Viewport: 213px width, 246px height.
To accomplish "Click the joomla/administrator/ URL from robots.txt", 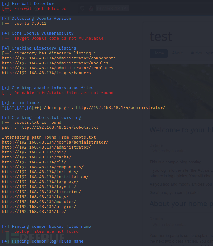I will (x=55, y=142).
